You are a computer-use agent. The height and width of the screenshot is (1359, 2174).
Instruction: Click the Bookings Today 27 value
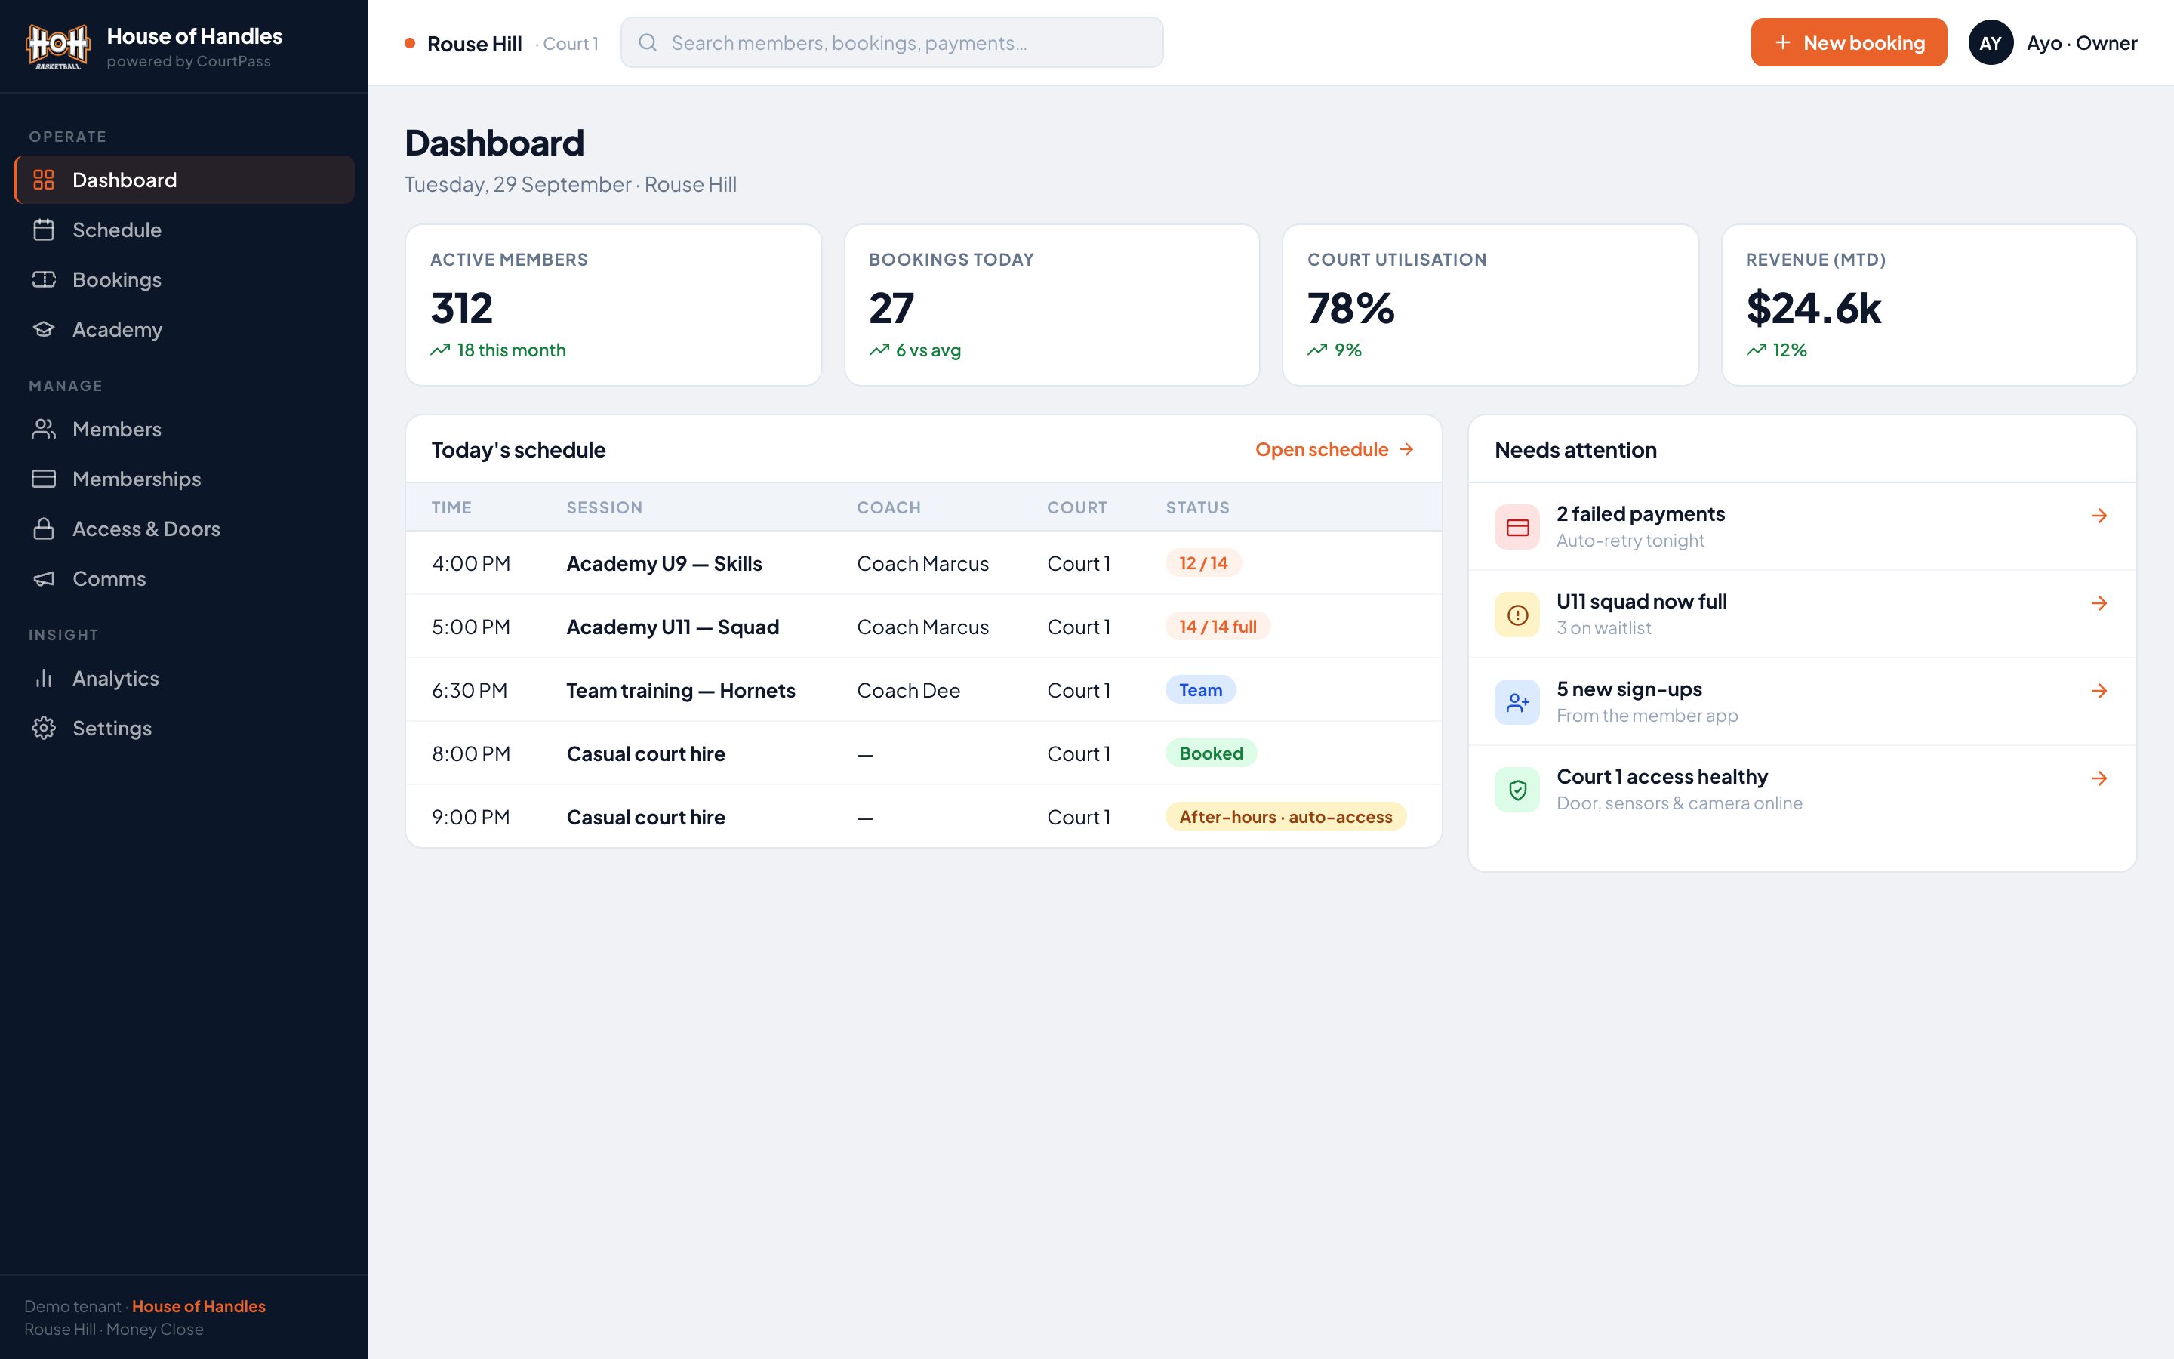click(x=891, y=308)
